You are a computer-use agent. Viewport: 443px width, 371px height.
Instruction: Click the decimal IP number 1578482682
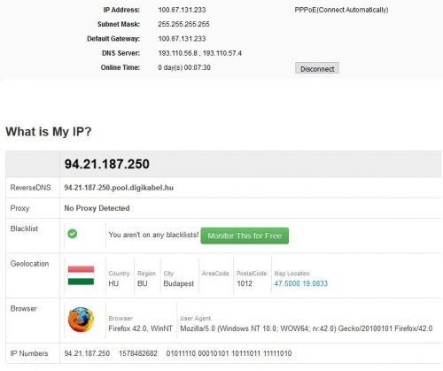pyautogui.click(x=138, y=353)
